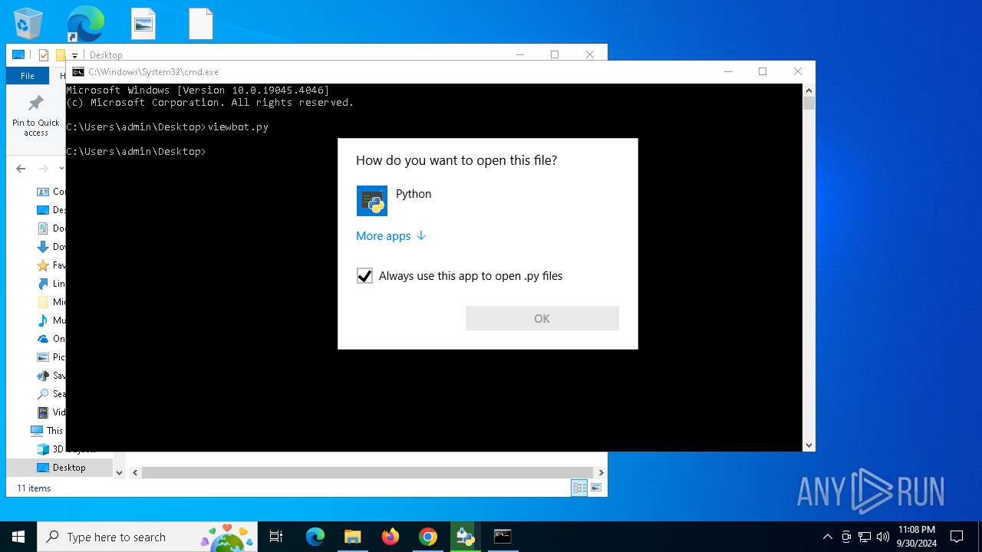Confirm with the OK button
Viewport: 982px width, 552px height.
click(542, 318)
